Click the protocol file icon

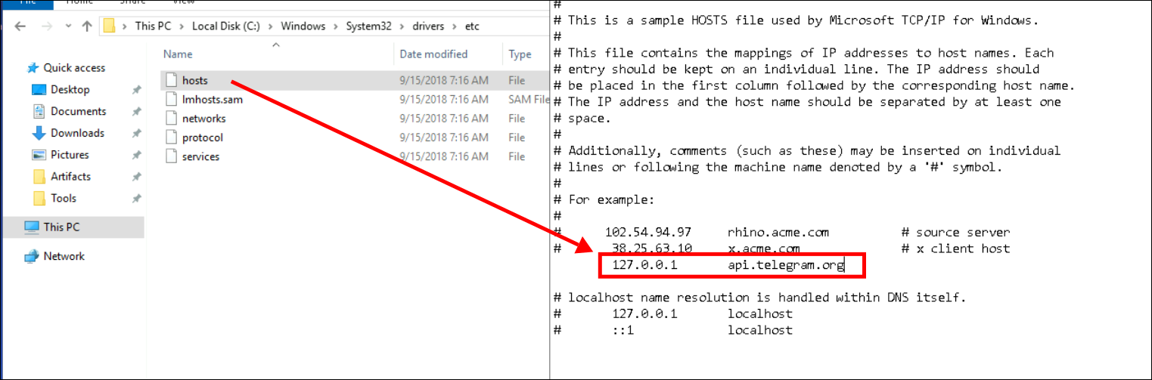point(171,137)
